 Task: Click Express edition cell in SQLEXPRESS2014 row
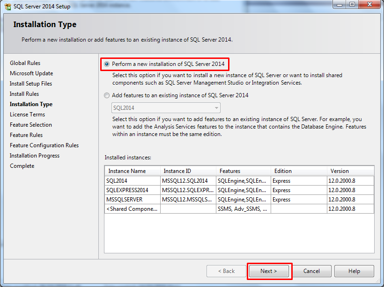click(299, 190)
